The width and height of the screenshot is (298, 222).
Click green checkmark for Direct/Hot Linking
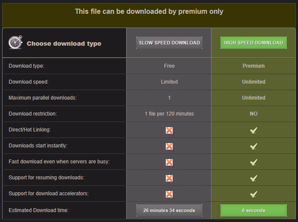(x=254, y=130)
